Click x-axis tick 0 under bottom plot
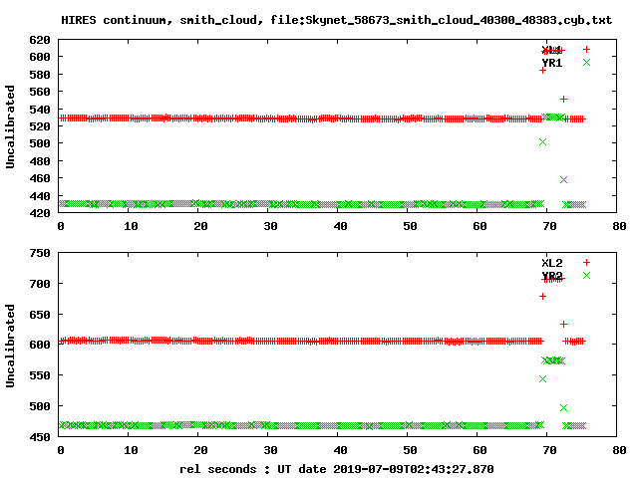This screenshot has width=638, height=478. (x=61, y=450)
